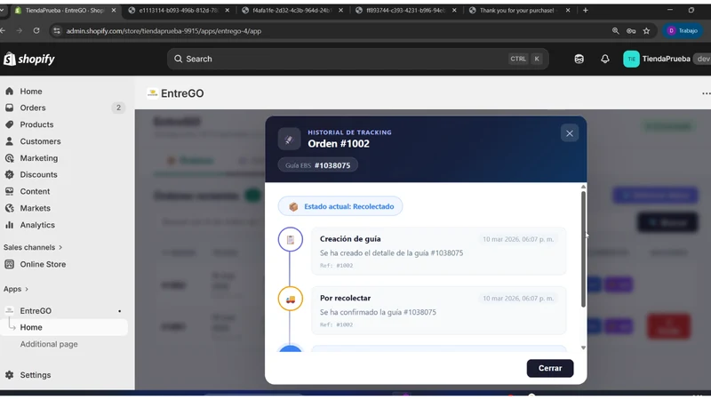Screen dimensions: 711x400
Task: Click the modal scrollbar down arrow
Action: pos(583,348)
